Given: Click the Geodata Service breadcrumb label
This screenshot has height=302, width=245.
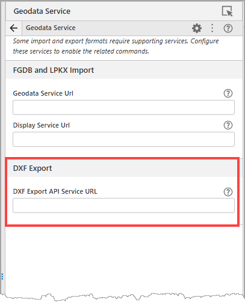Looking at the screenshot, I should 51,28.
